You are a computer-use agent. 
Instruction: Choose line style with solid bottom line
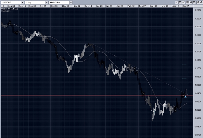[x=188, y=2]
